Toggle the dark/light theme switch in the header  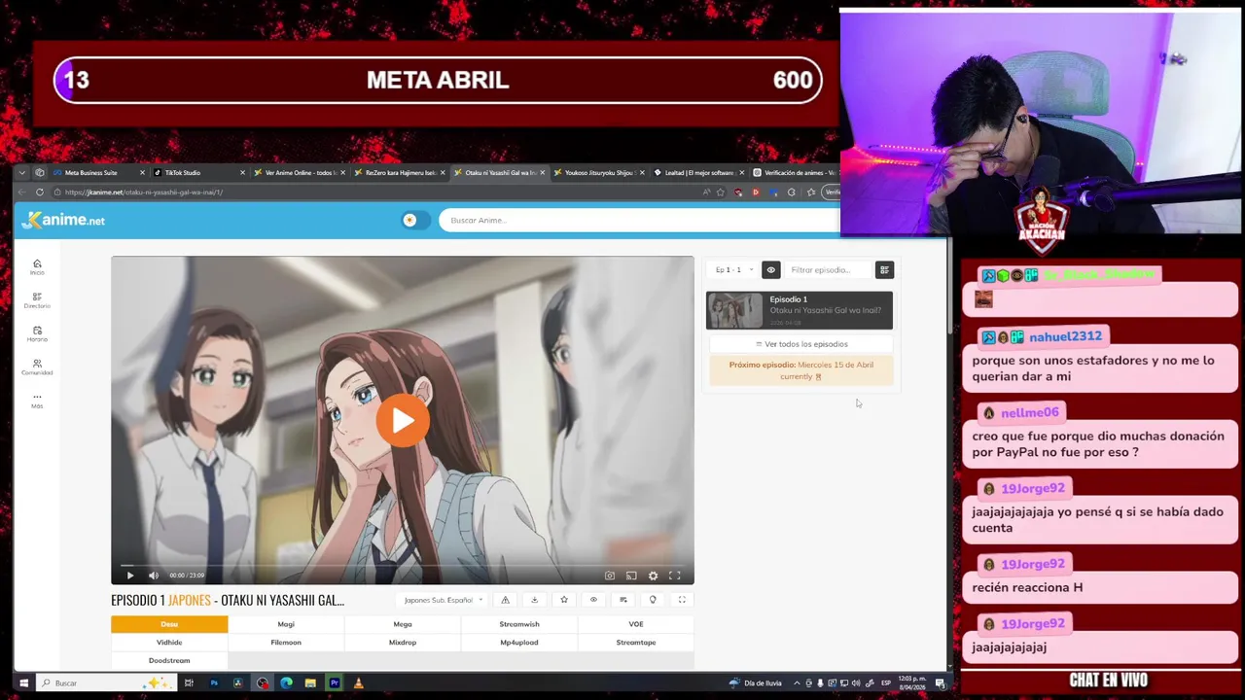tap(415, 220)
